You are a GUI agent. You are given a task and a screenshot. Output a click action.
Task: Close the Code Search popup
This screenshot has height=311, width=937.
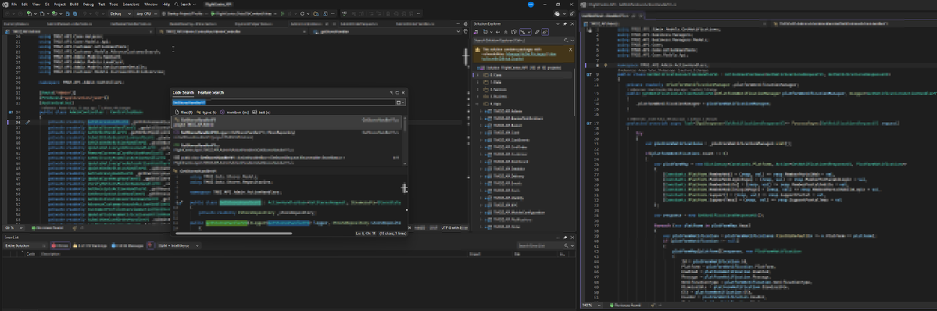(403, 93)
